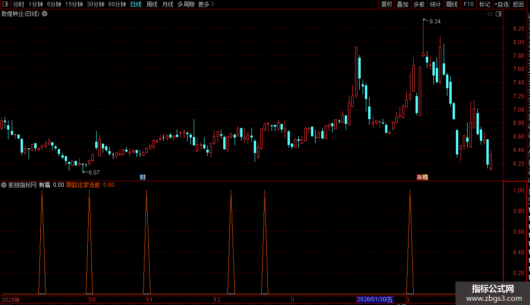The image size is (530, 305).
Task: Click the 财 event marker on chart
Action: (143, 177)
